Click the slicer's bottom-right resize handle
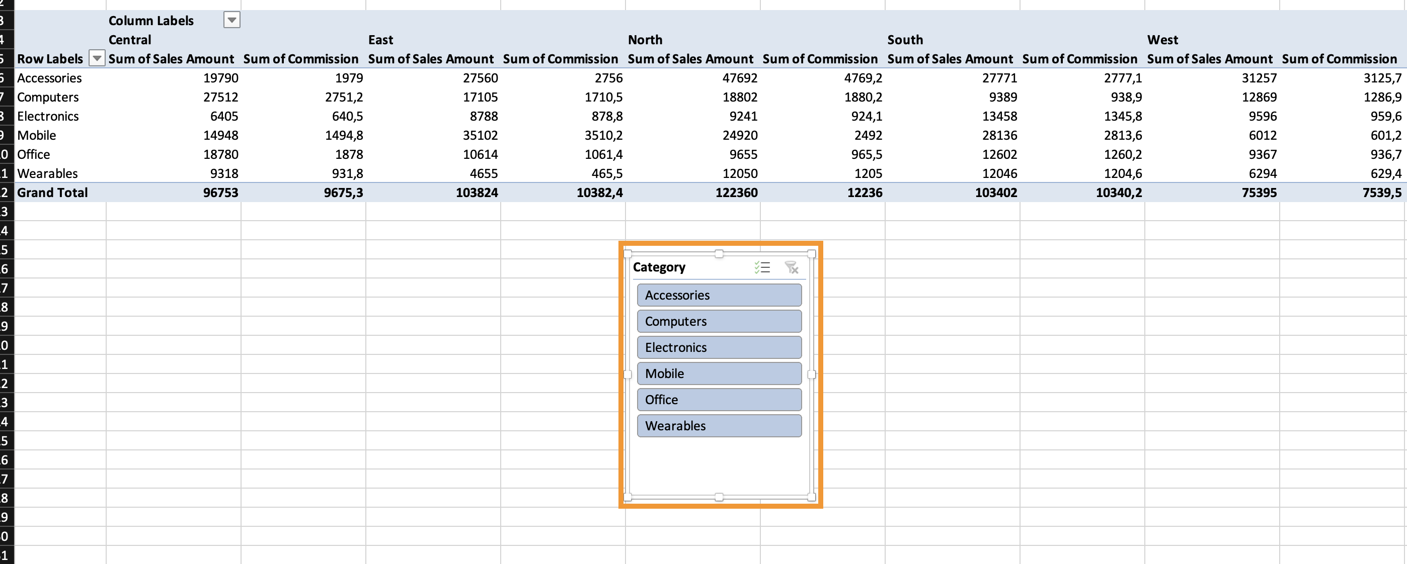This screenshot has height=564, width=1407. 811,497
